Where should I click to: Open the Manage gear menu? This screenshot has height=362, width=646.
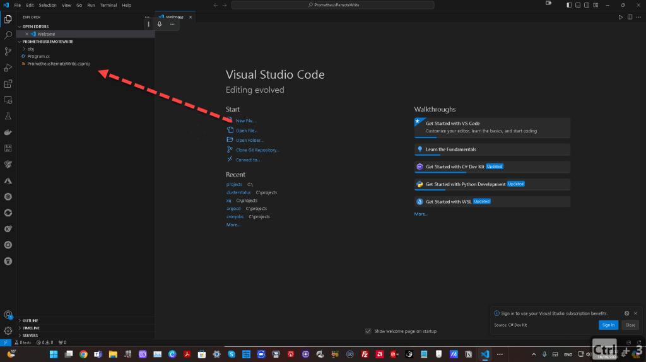click(8, 330)
